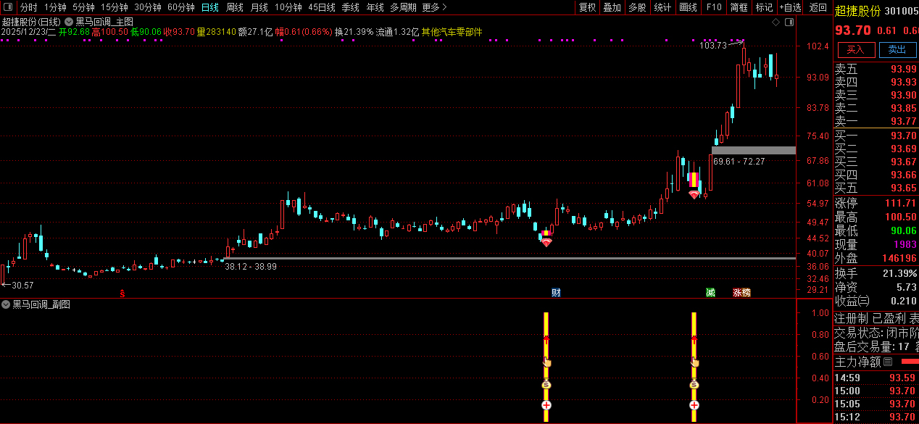Image resolution: width=919 pixels, height=424 pixels.
Task: Open the F10 company info
Action: coord(714,7)
